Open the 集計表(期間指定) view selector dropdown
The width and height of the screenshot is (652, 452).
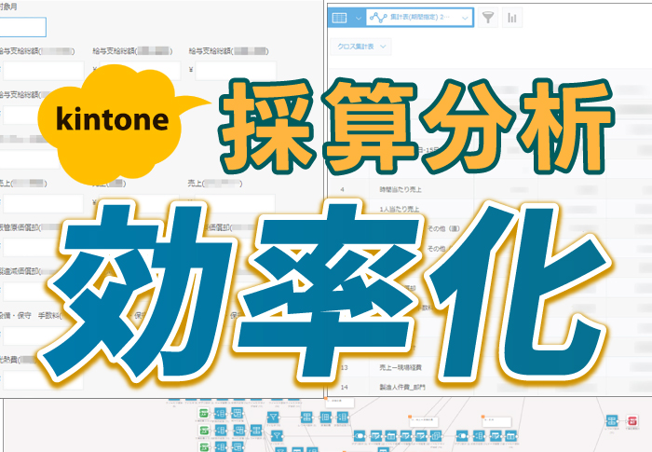419,18
